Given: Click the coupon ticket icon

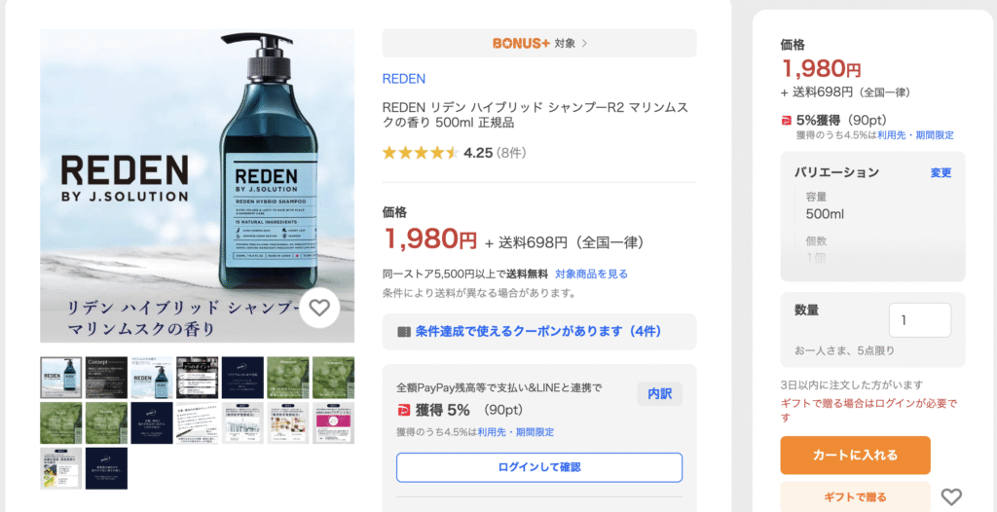Looking at the screenshot, I should click(404, 332).
